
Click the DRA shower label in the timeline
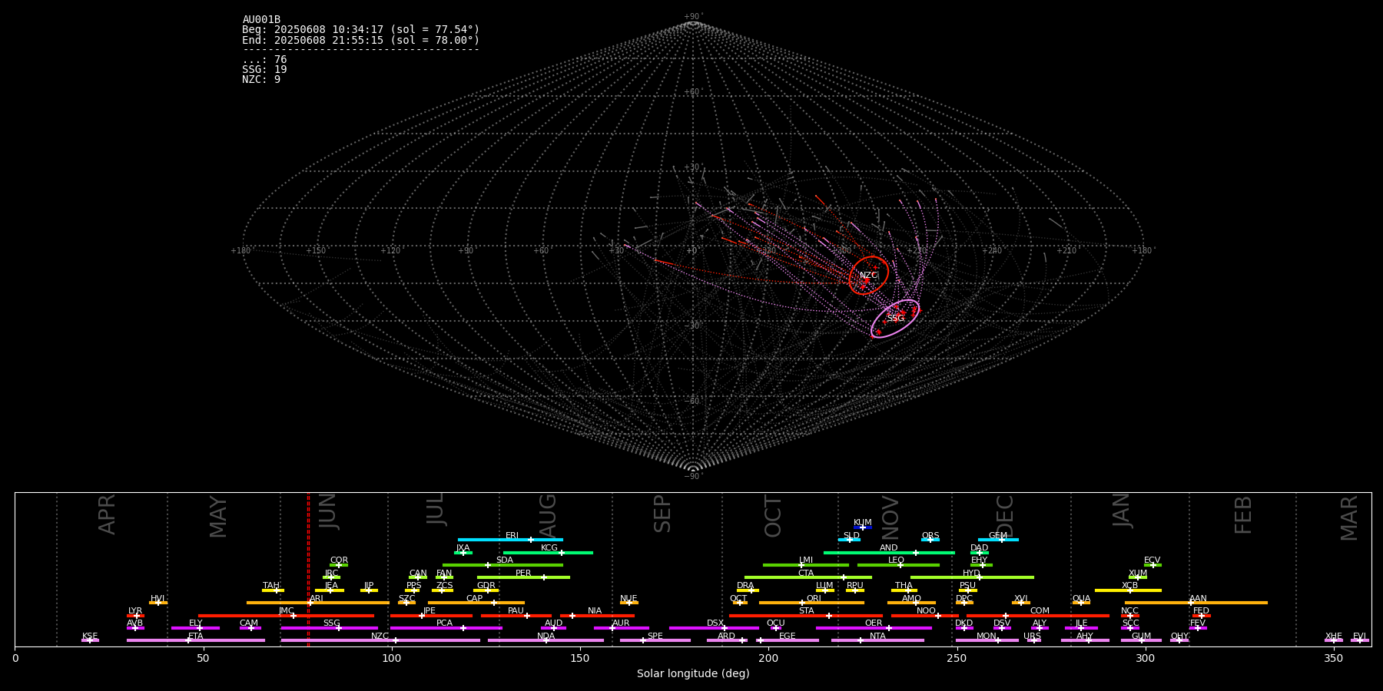click(745, 586)
